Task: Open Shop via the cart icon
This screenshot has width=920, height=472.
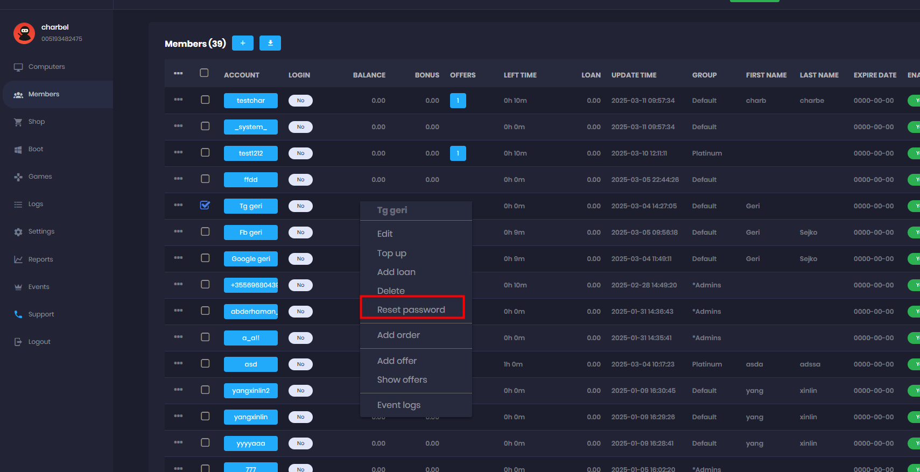Action: tap(18, 122)
